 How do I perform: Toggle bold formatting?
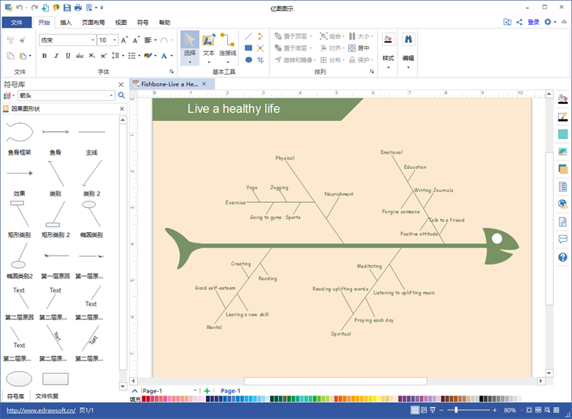click(x=43, y=56)
